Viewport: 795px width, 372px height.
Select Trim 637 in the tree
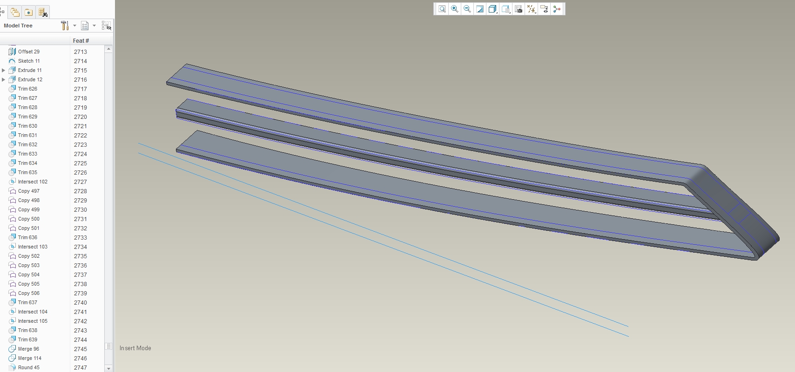click(x=27, y=302)
